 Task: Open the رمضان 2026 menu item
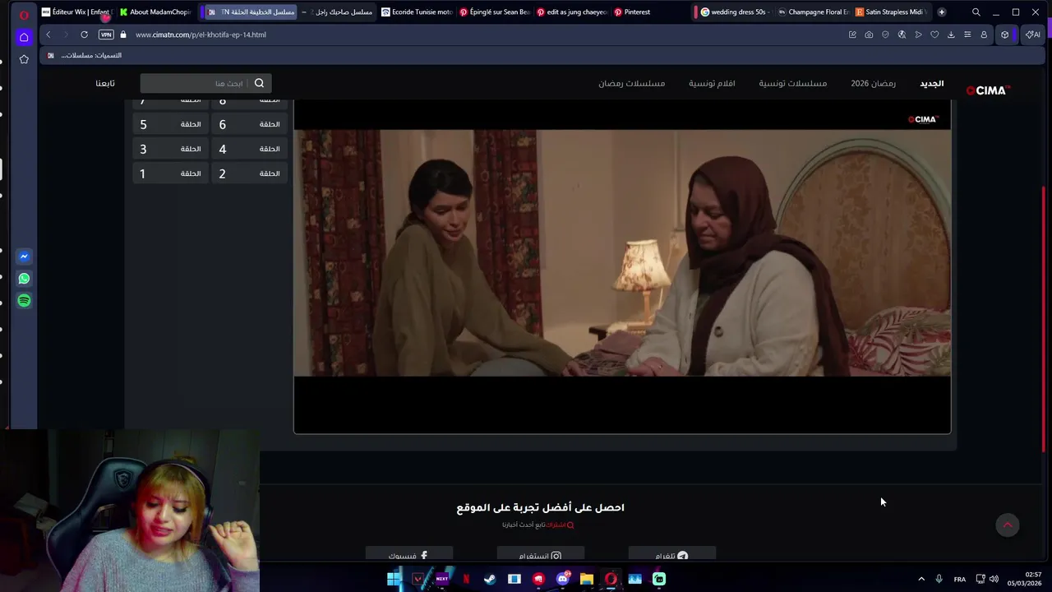[x=873, y=83]
